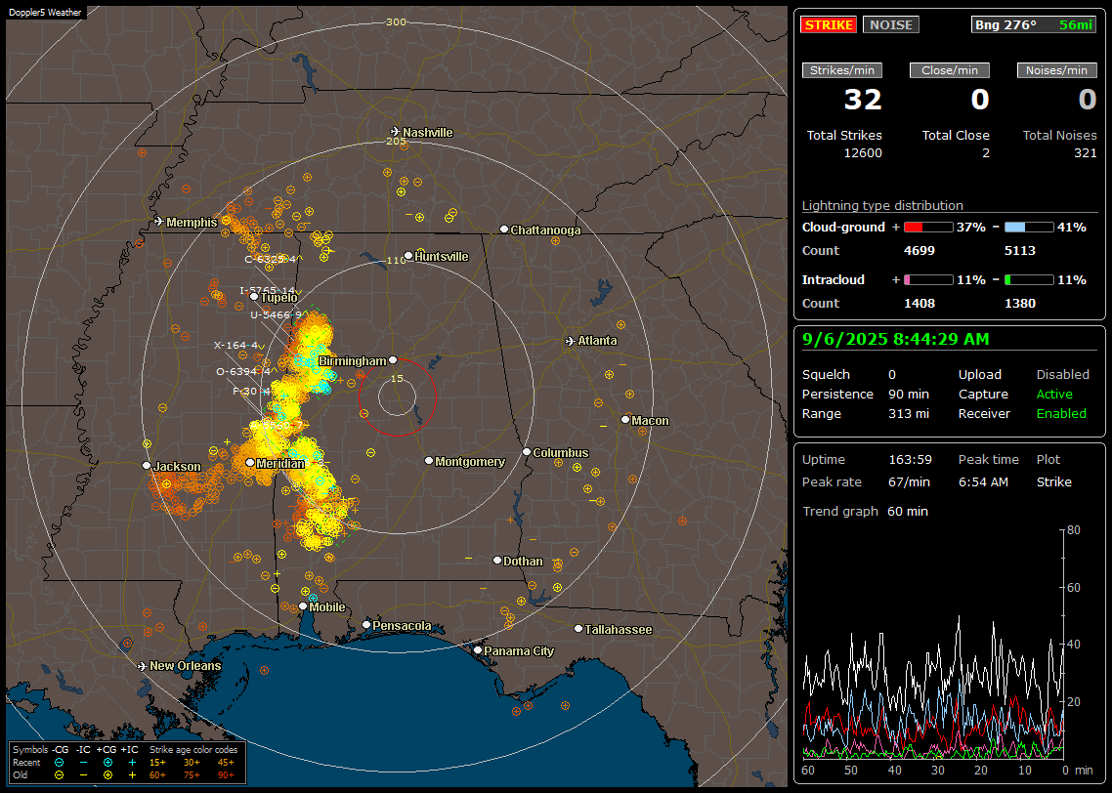Click the bearing Bng 276° 56mi readout
Viewport: 1112px width, 793px height.
tap(1034, 24)
